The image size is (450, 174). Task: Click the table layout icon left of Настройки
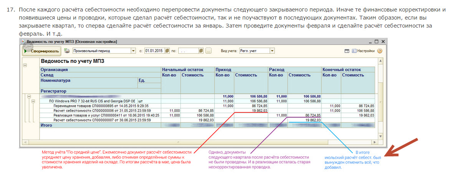point(347,51)
